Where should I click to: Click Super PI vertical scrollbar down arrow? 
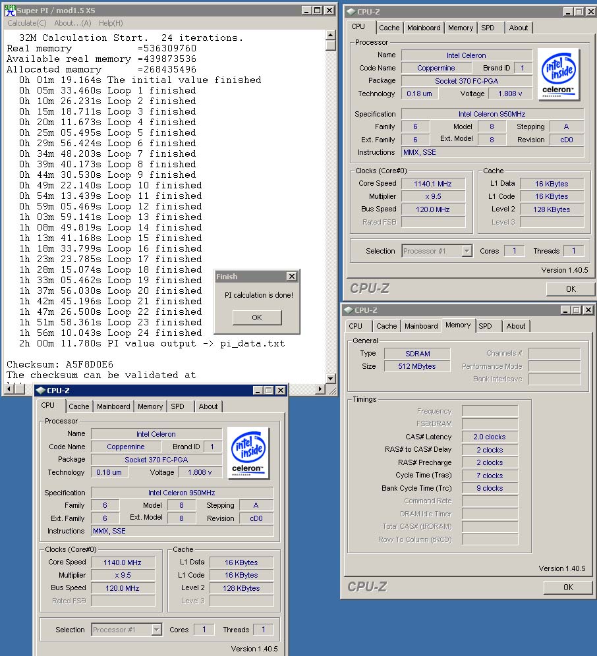331,379
